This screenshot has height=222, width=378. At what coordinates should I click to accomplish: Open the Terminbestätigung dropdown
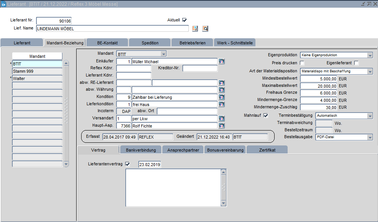370,116
